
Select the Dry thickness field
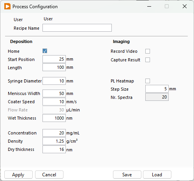click(54, 149)
